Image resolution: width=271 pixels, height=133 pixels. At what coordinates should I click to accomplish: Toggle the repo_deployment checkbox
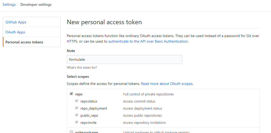pos(77,108)
